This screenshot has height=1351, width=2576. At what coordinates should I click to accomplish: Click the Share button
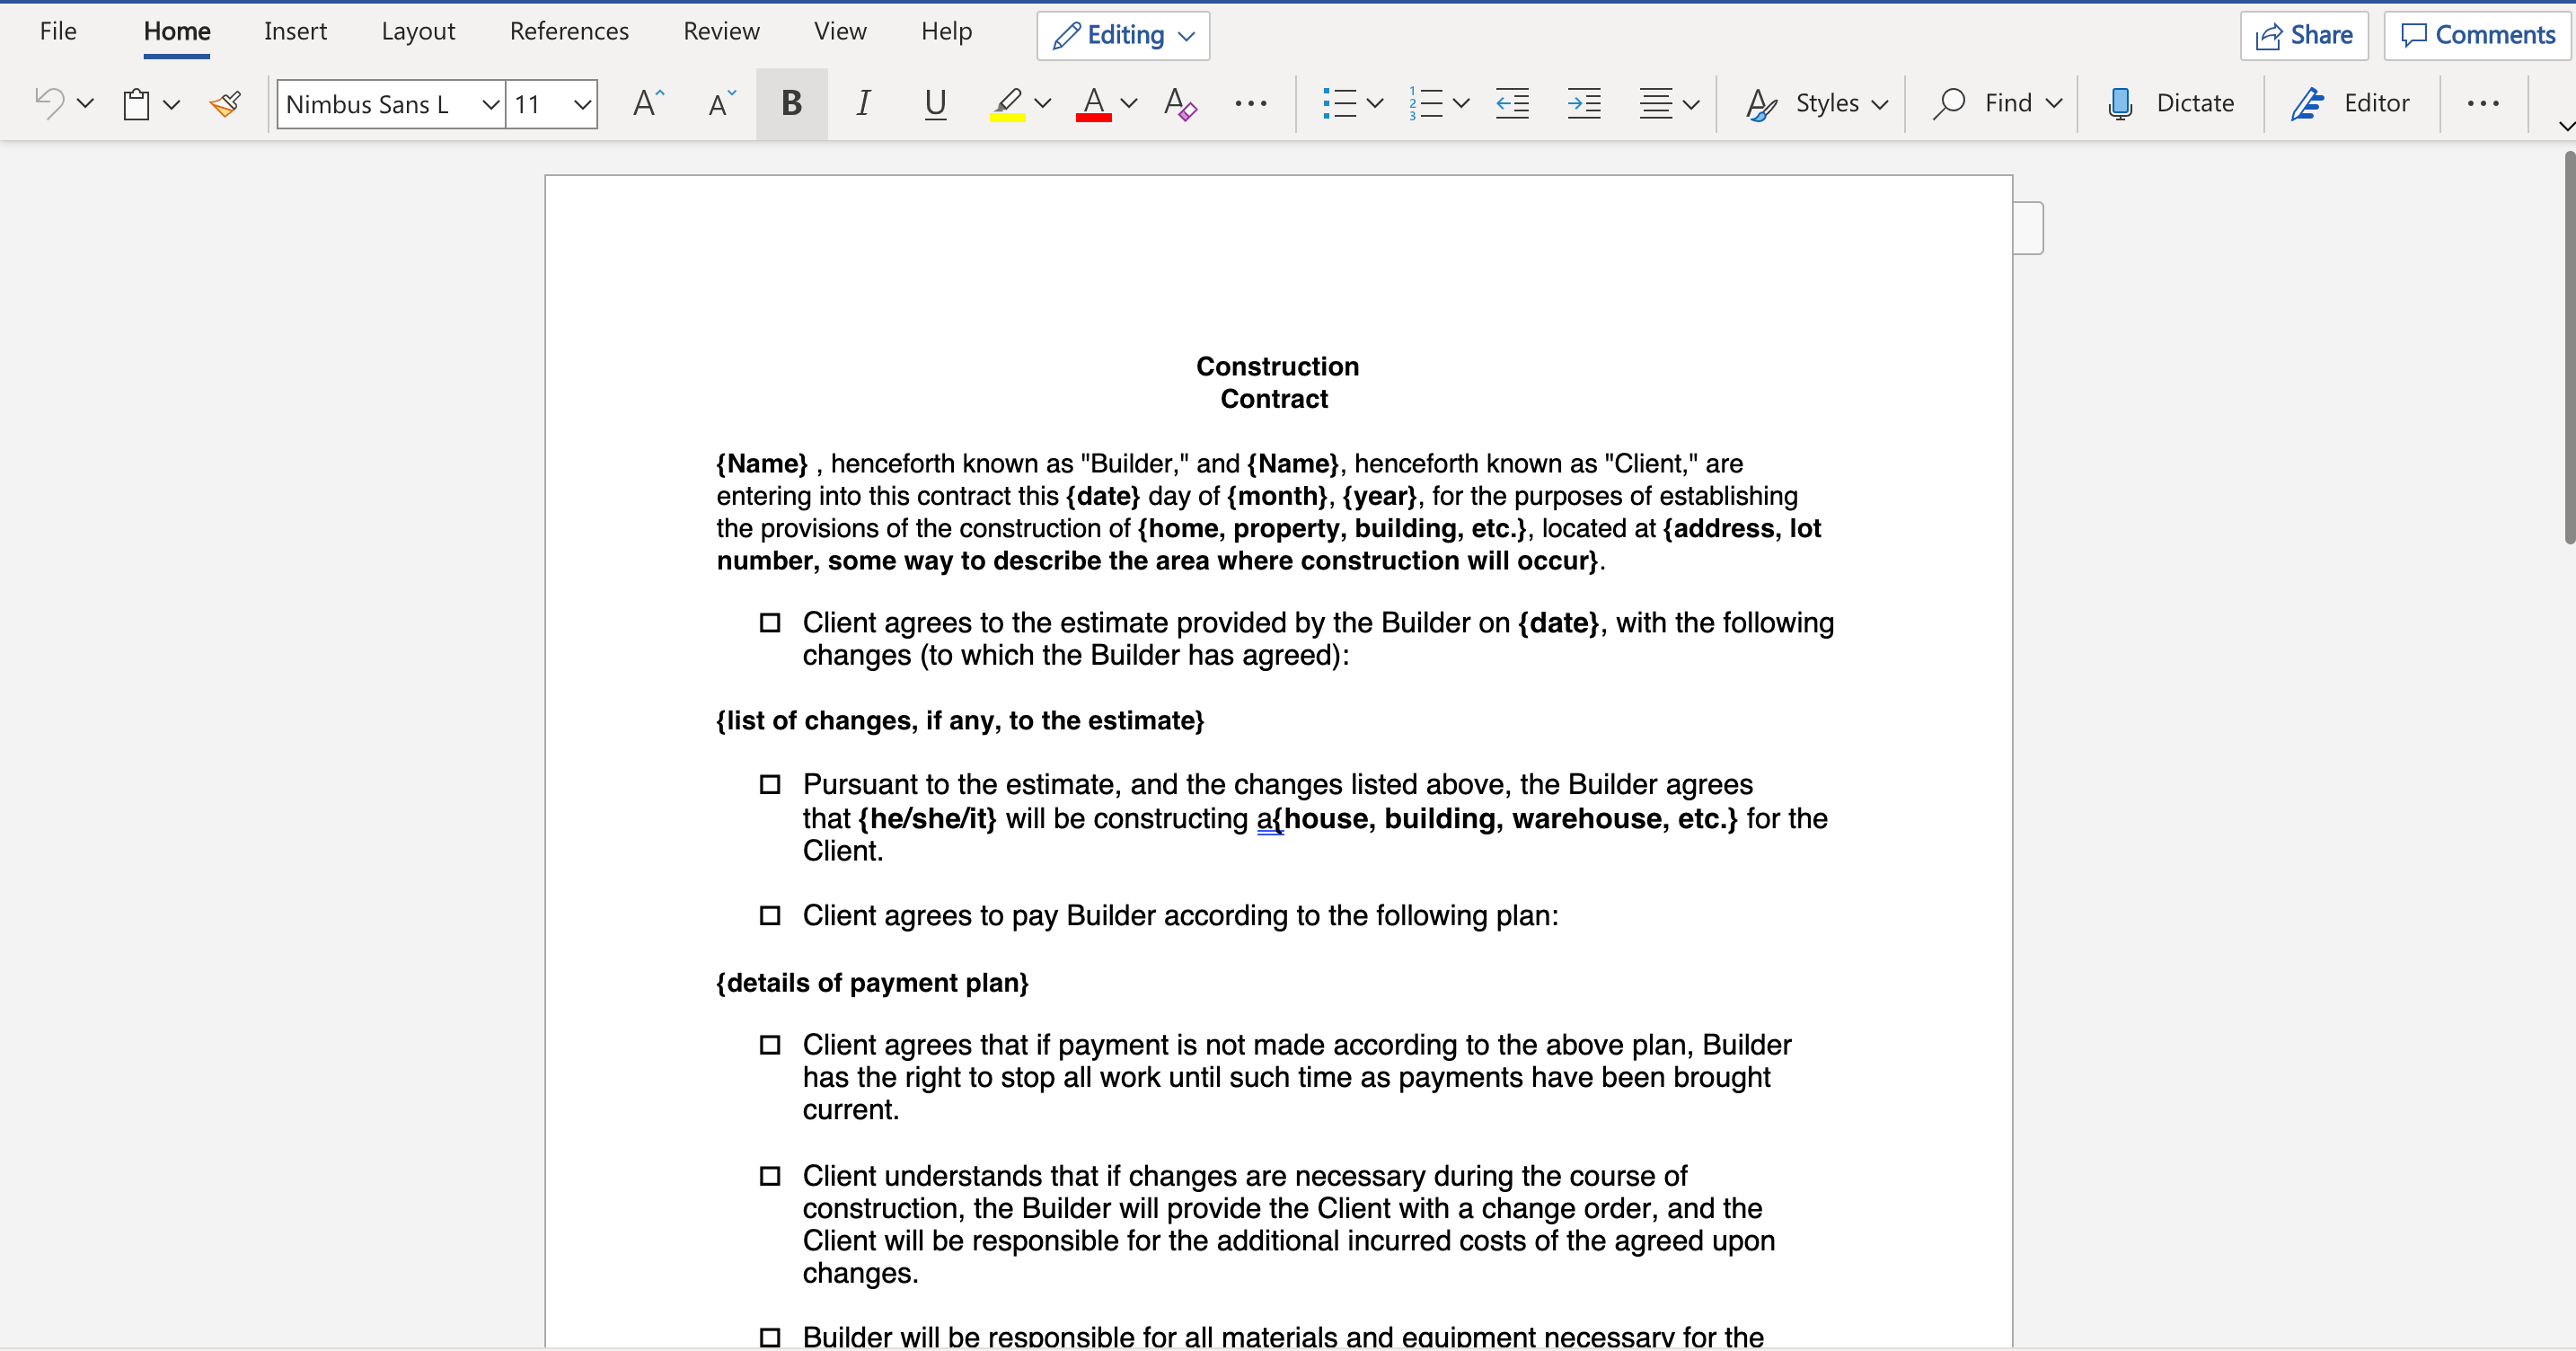point(2304,36)
